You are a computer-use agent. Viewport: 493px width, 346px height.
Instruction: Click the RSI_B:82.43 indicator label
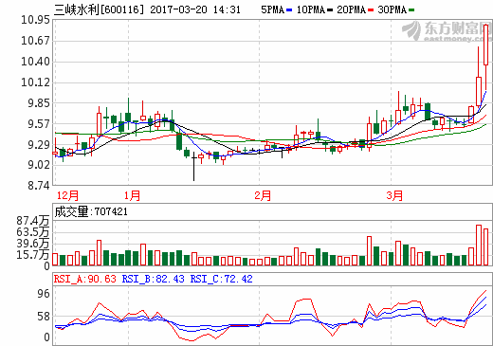(x=153, y=279)
